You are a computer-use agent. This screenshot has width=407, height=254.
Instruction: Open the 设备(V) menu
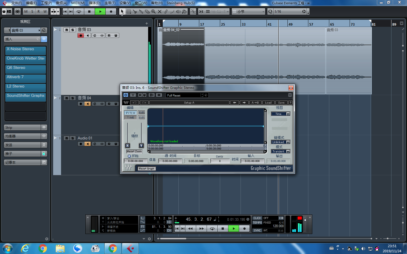125,3
